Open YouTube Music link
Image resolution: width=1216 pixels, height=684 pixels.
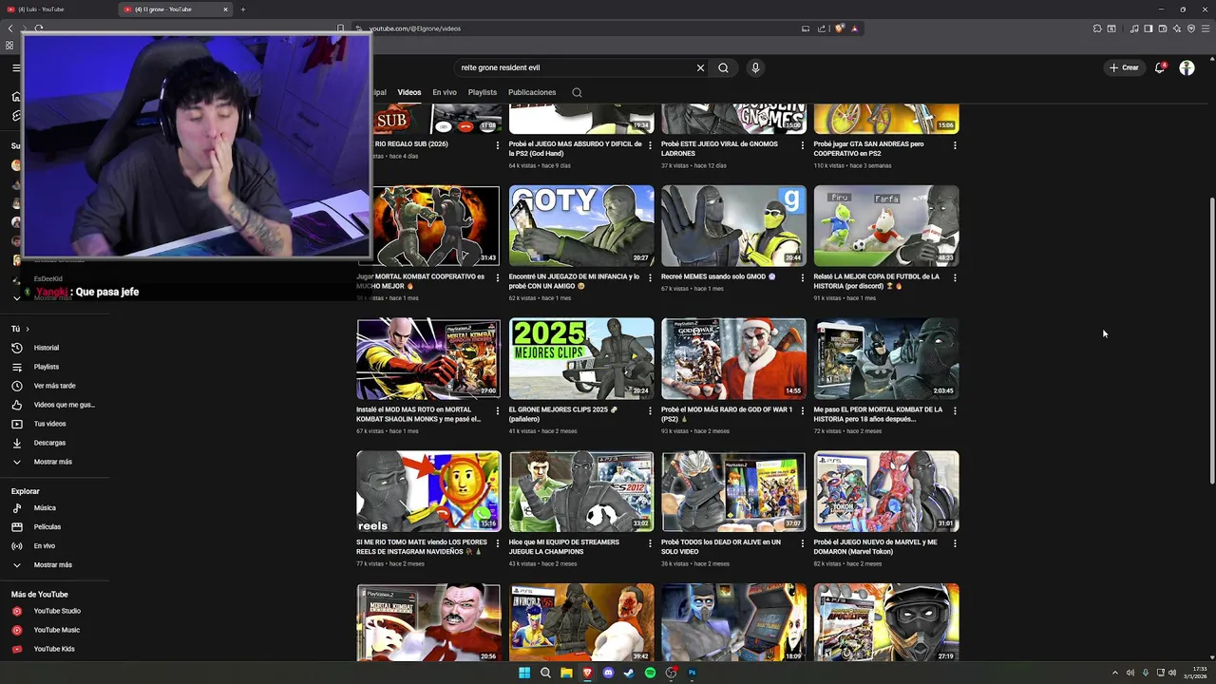click(57, 630)
